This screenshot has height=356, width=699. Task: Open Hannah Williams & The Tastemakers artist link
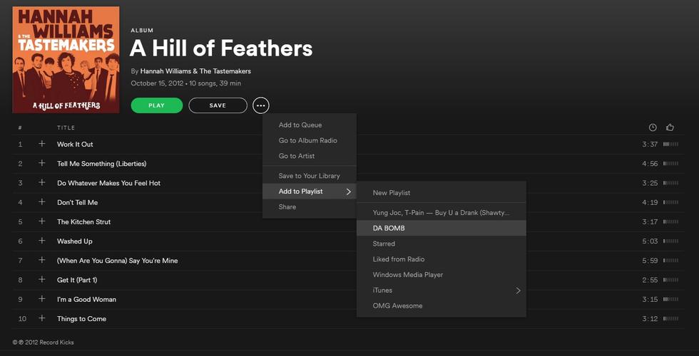(x=195, y=71)
